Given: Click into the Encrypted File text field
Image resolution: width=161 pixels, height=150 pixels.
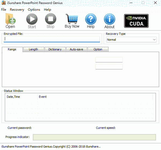Looking at the screenshot, I should (x=52, y=39).
